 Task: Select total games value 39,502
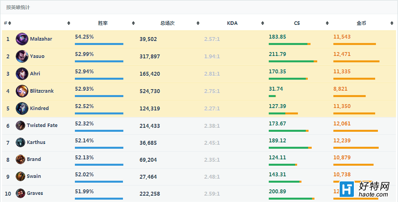coord(148,39)
